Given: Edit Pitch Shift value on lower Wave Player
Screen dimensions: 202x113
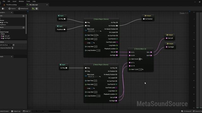Looking at the screenshot, I should (95, 84).
